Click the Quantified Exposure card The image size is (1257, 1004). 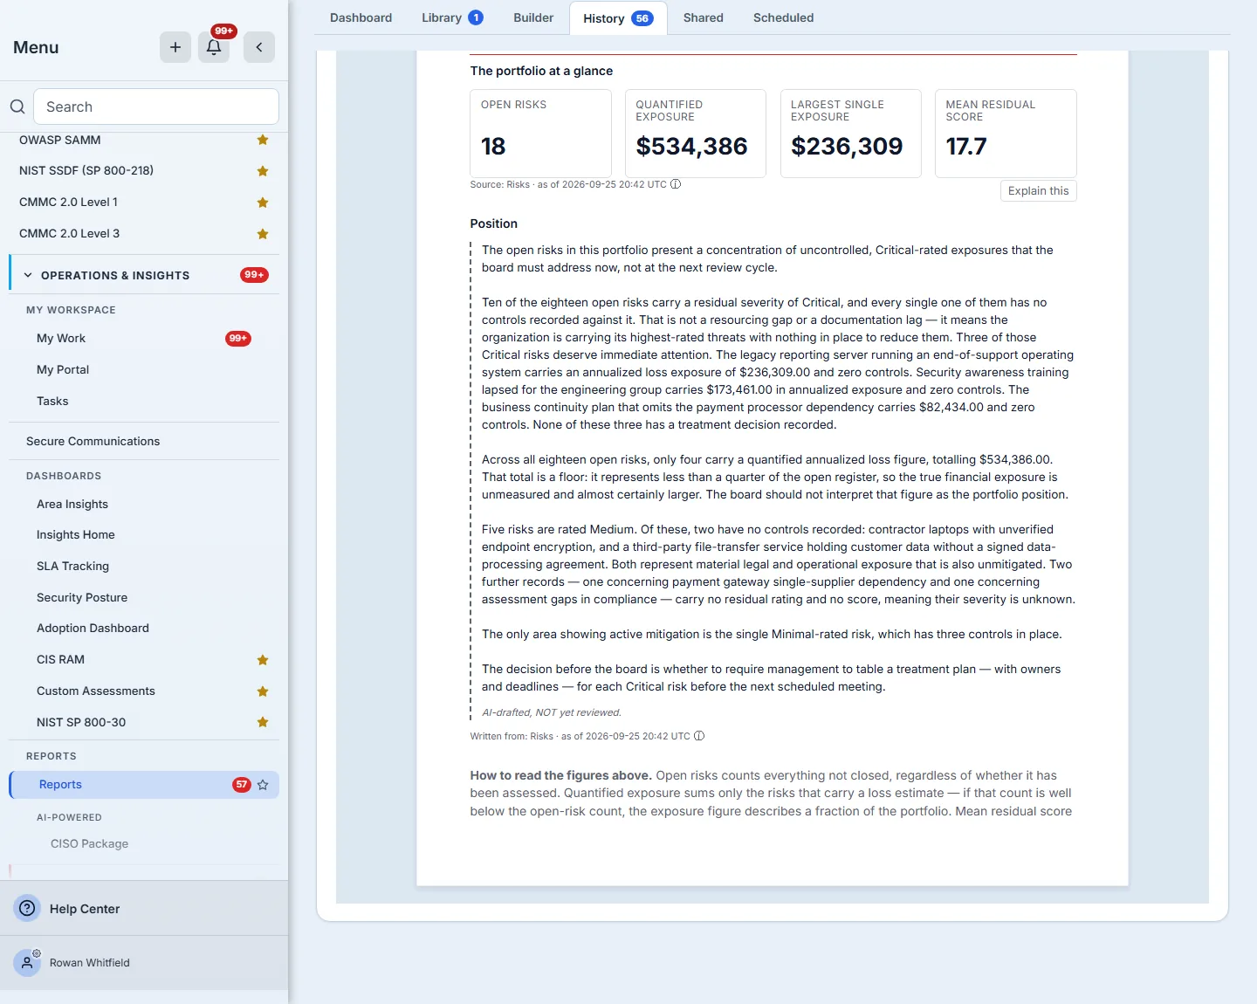coord(696,134)
